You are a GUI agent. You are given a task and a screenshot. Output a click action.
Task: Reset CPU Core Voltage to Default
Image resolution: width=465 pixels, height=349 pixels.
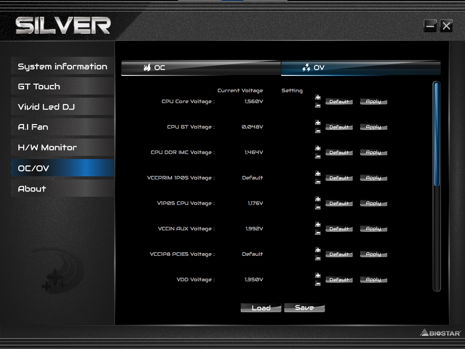coord(339,101)
